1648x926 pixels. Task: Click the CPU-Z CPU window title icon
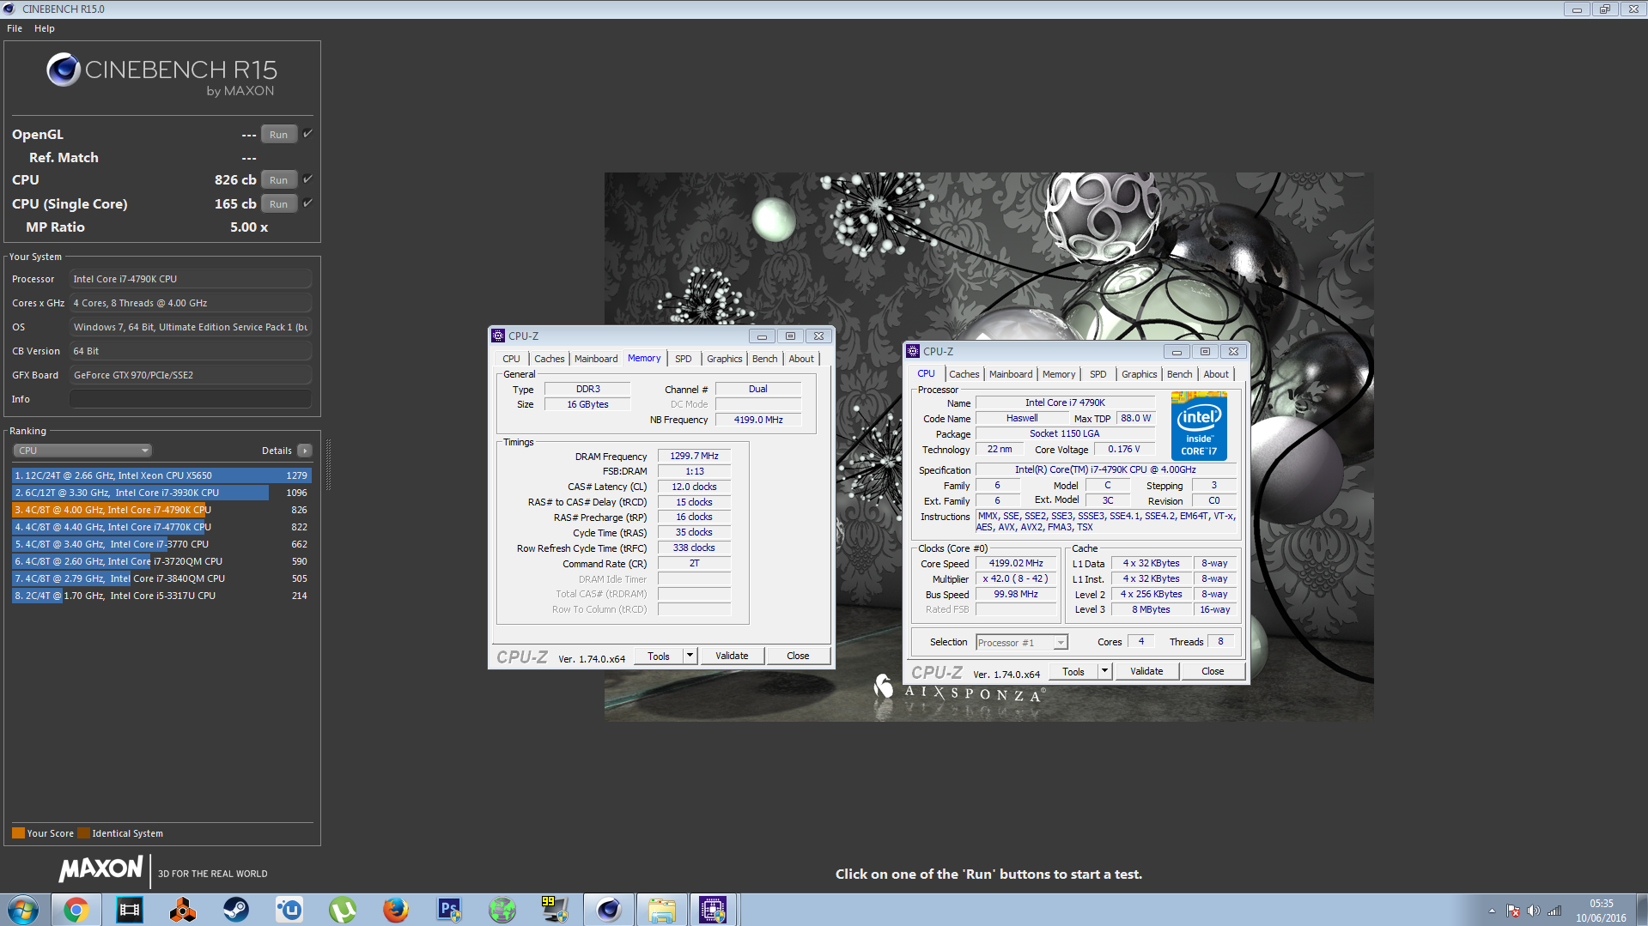[x=913, y=351]
